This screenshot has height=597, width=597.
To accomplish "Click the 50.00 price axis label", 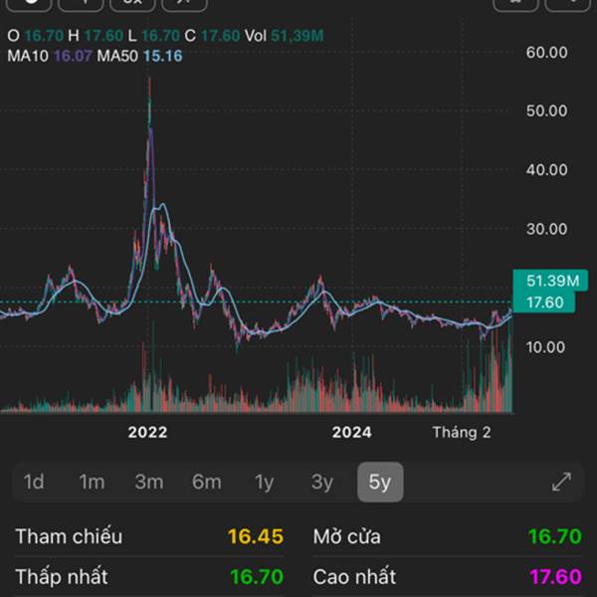I will point(546,110).
